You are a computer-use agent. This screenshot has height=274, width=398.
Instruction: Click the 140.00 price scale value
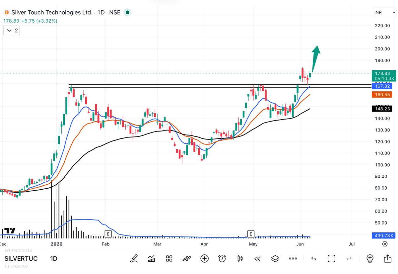(x=382, y=119)
